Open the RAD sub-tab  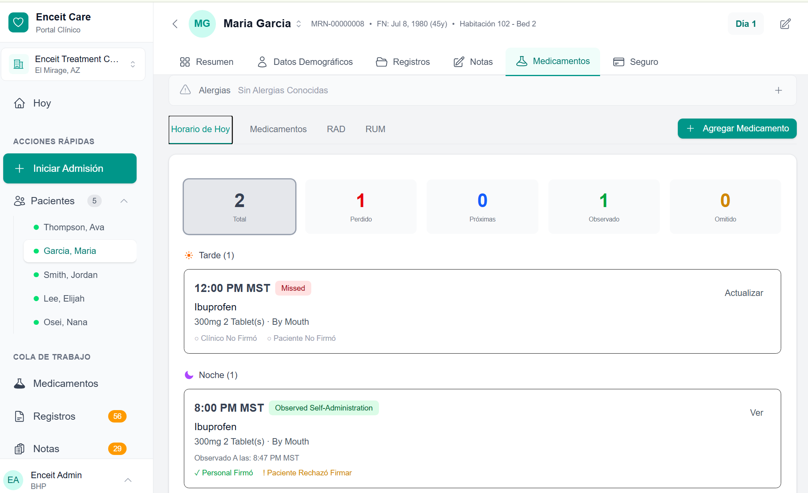click(336, 129)
